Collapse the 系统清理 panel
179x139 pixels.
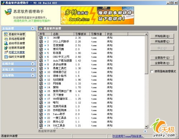33,28
